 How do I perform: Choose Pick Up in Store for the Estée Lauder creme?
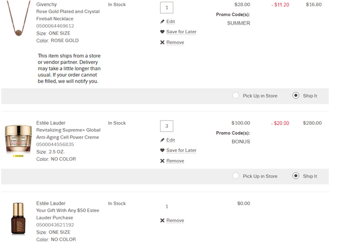(236, 176)
